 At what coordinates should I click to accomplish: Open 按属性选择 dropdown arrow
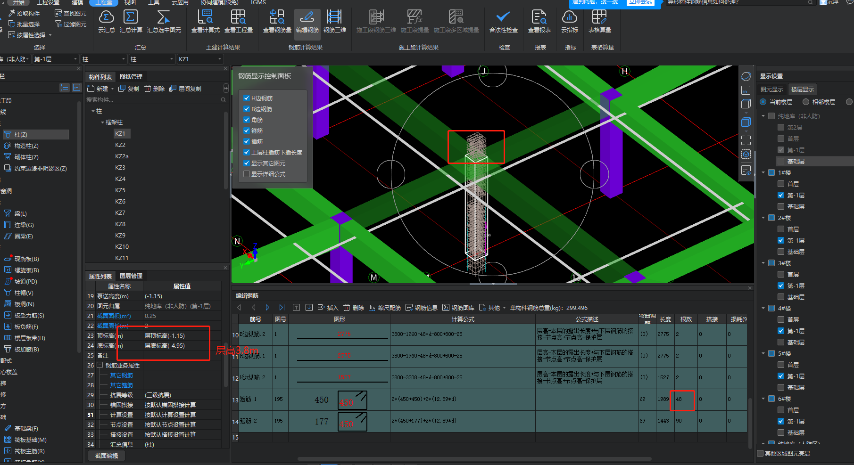click(50, 35)
